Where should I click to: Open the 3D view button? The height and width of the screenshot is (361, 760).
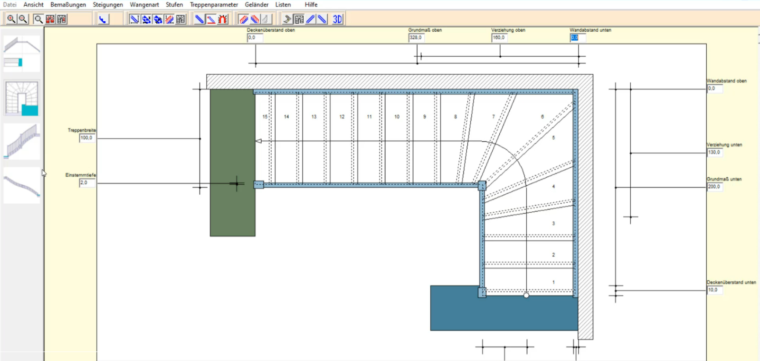[337, 19]
